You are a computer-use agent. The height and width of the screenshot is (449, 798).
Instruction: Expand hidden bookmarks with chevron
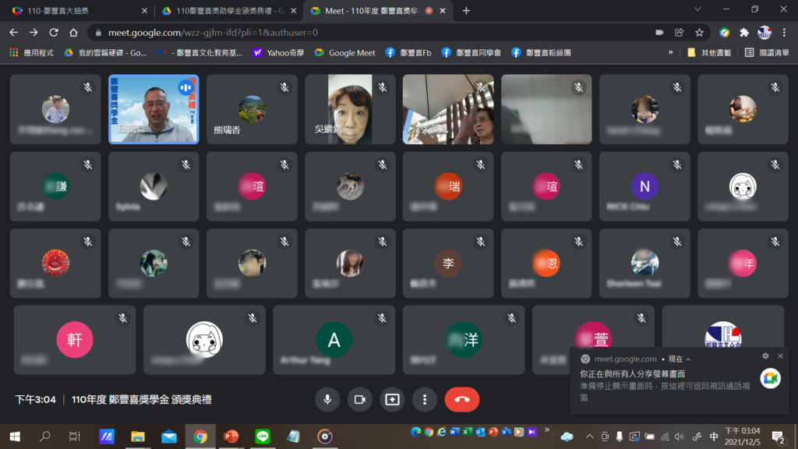[670, 53]
